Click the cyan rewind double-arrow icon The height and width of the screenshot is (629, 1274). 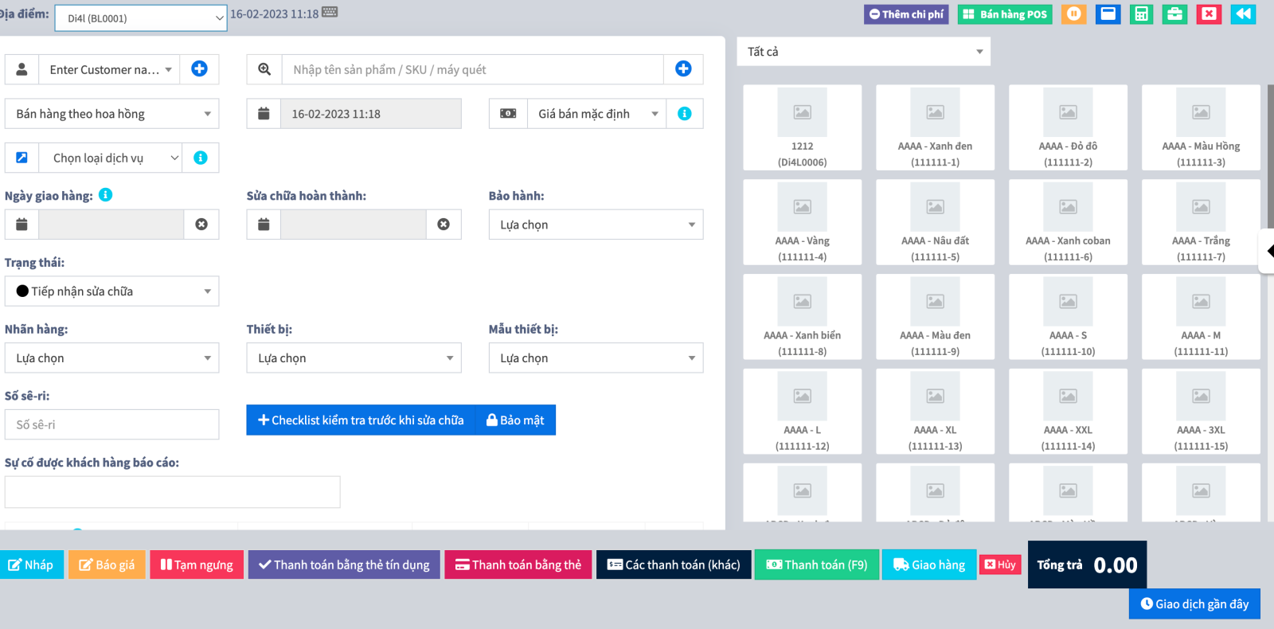[1243, 14]
